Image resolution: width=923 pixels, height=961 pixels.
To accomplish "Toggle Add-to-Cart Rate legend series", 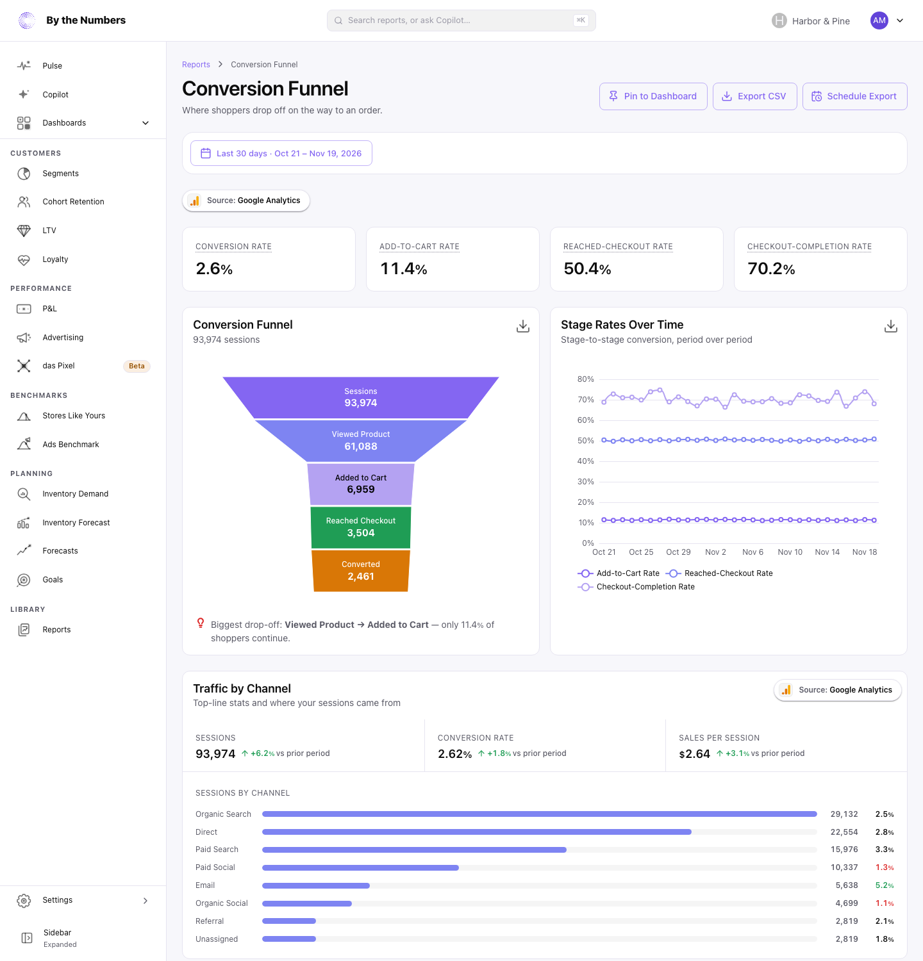I will click(x=619, y=573).
